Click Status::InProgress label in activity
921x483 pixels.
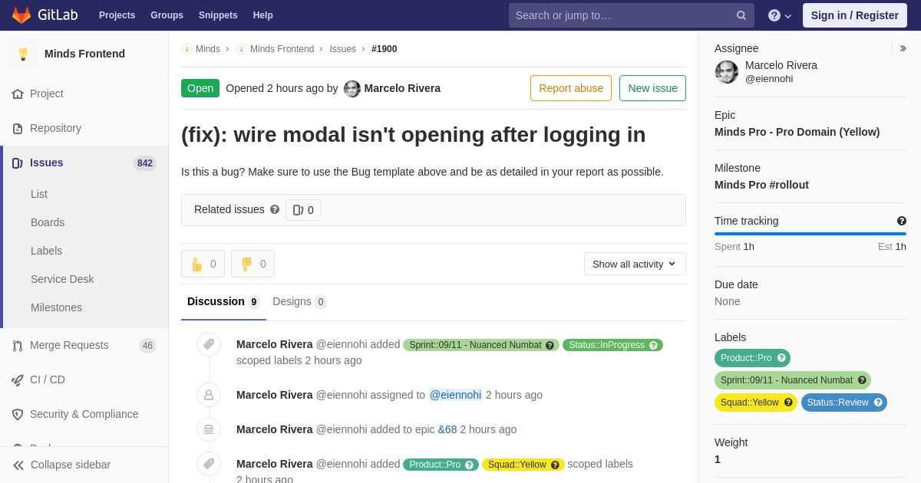tap(612, 345)
